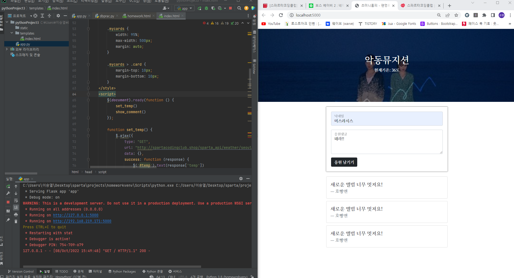Open project panel settings gear
This screenshot has height=278, width=514.
(58, 16)
